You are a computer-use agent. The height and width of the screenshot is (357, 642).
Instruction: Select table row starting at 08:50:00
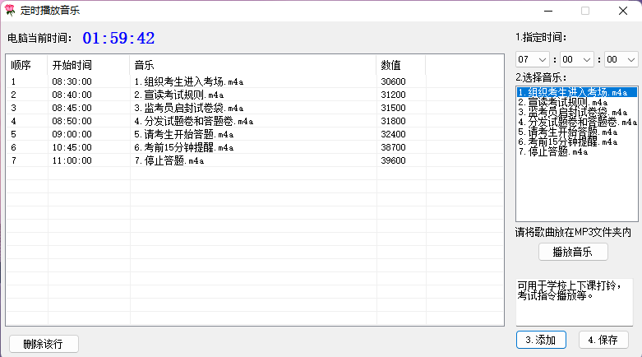[255, 121]
